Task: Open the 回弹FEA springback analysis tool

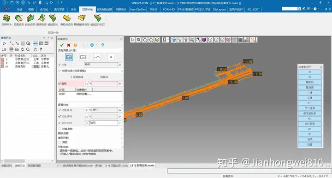Action: [6, 20]
